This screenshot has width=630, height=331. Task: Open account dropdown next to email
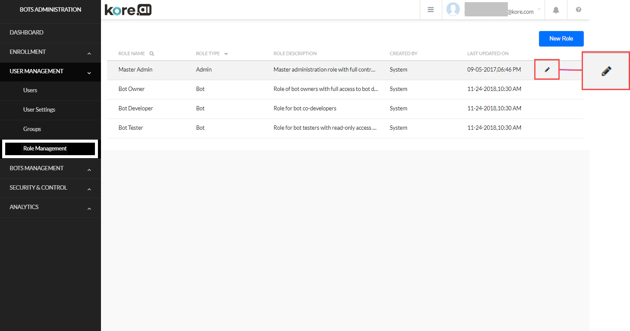[x=539, y=9]
